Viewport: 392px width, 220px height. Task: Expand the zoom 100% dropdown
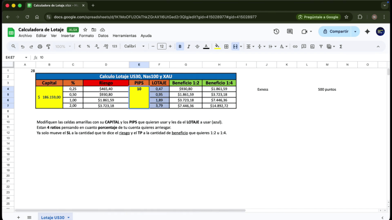(63, 46)
